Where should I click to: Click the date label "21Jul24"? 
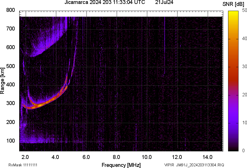coord(164,2)
